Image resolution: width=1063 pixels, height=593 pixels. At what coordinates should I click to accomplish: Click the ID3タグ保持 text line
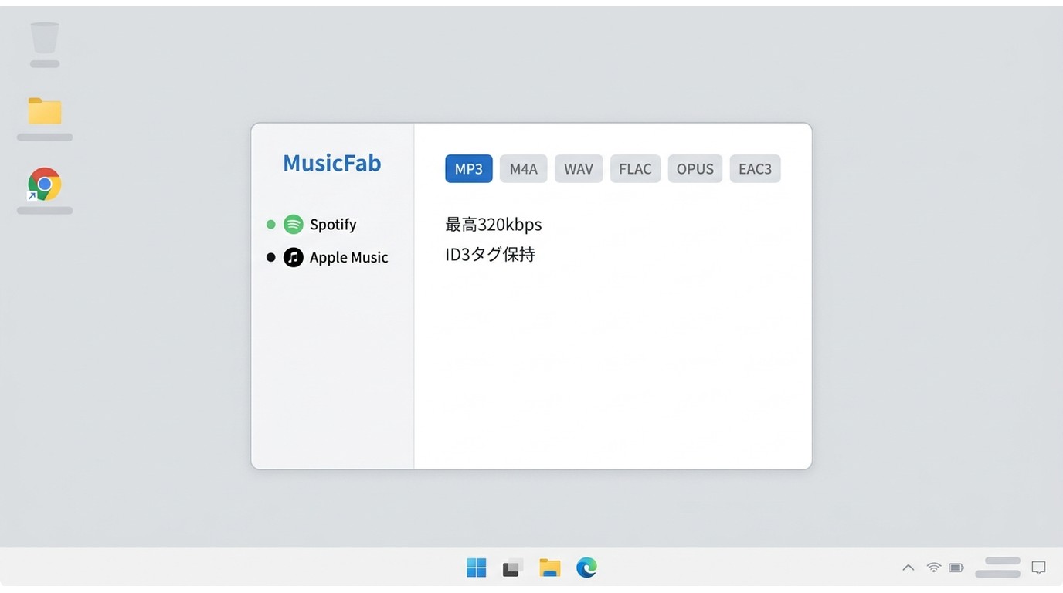click(x=490, y=255)
